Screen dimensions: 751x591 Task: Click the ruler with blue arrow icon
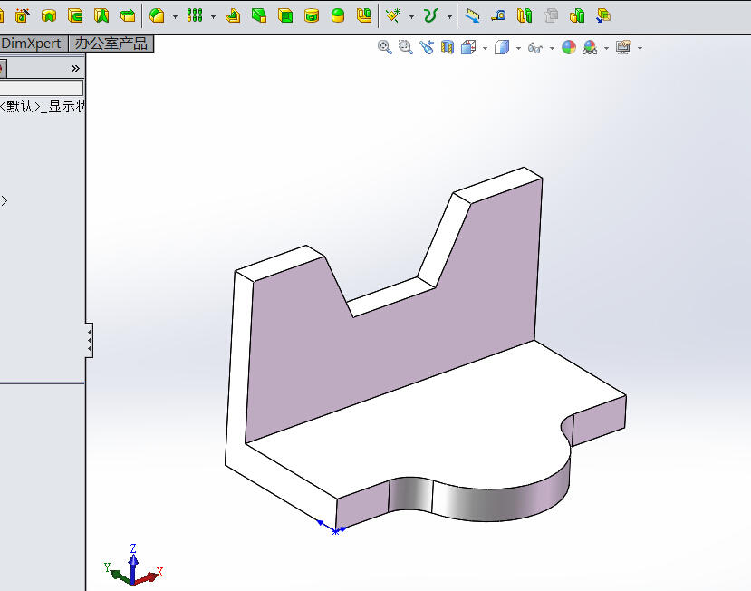[x=472, y=15]
